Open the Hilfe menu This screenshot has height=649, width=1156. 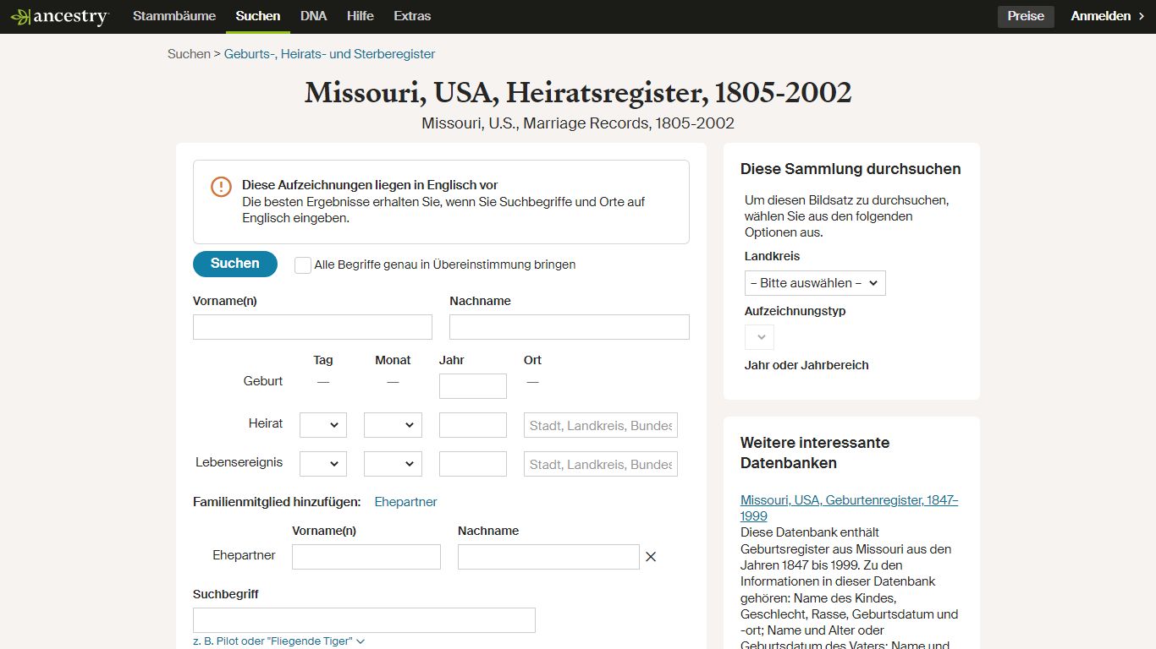pos(360,16)
